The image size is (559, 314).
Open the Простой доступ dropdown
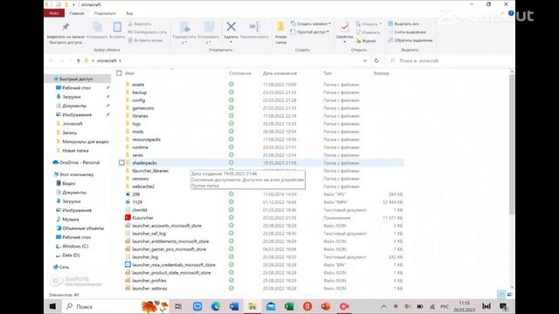pyautogui.click(x=310, y=32)
